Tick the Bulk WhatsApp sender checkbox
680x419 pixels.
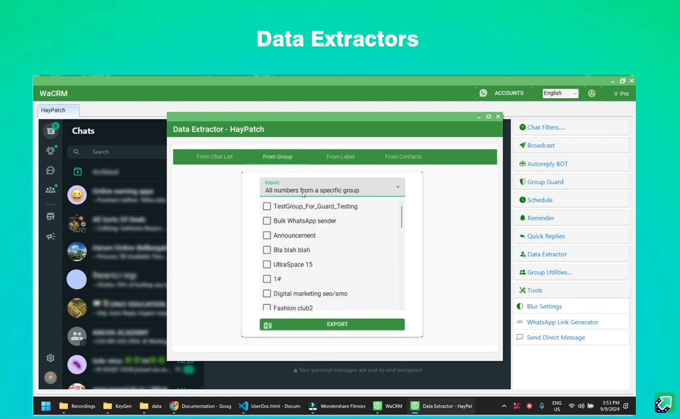267,221
